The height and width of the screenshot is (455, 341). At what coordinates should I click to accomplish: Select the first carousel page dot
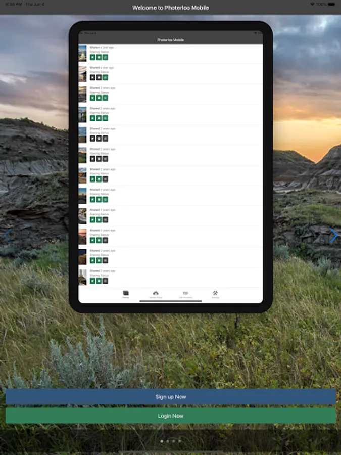coord(162,441)
